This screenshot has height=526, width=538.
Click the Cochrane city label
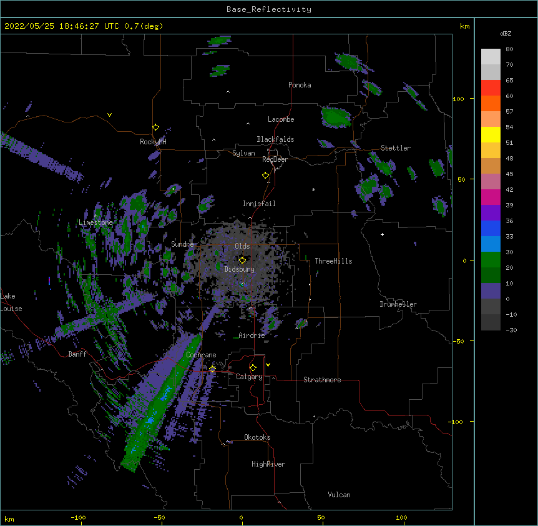tap(201, 355)
